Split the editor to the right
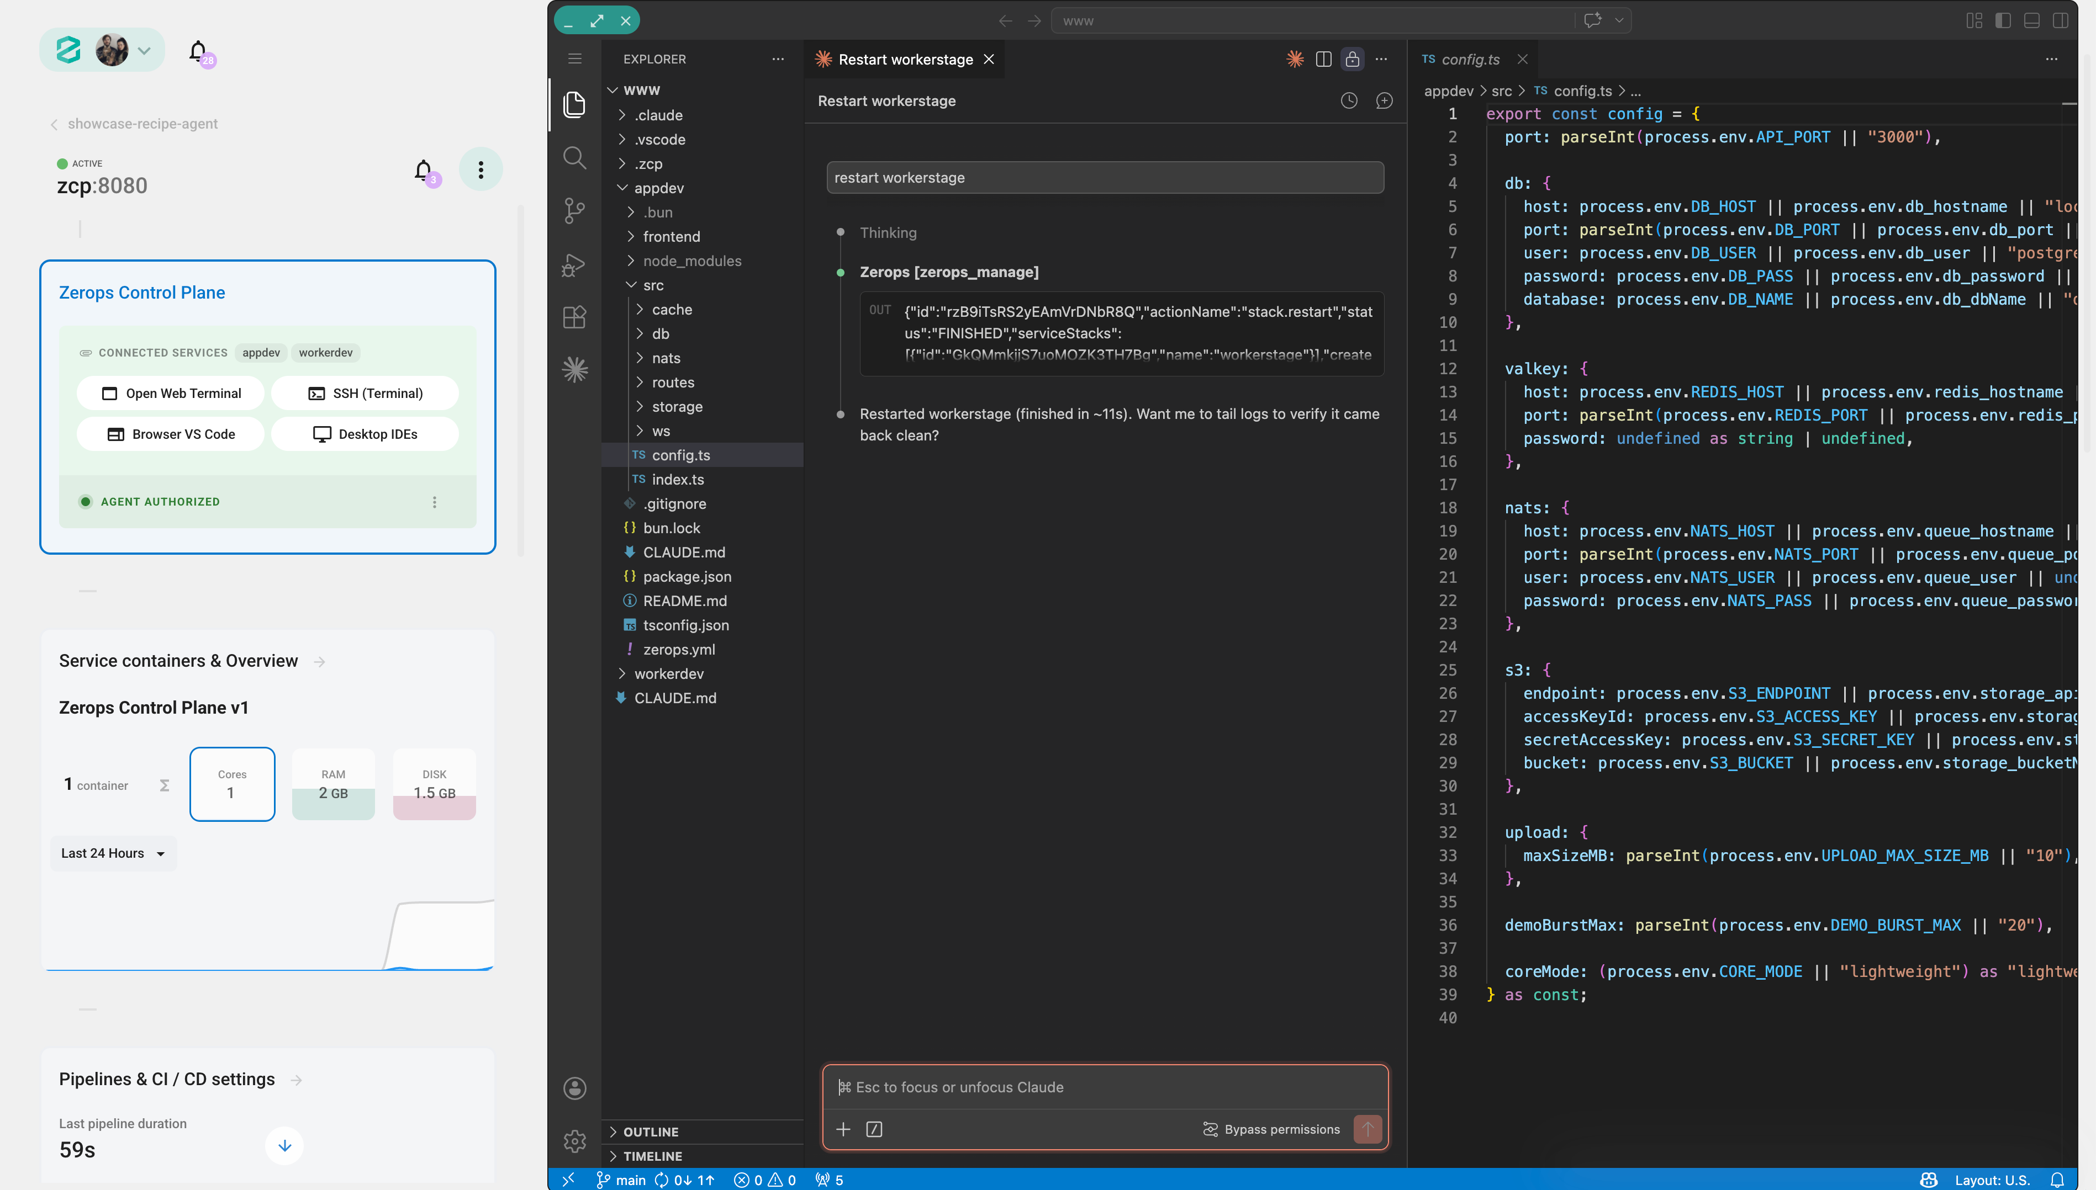The image size is (2096, 1190). point(1323,59)
